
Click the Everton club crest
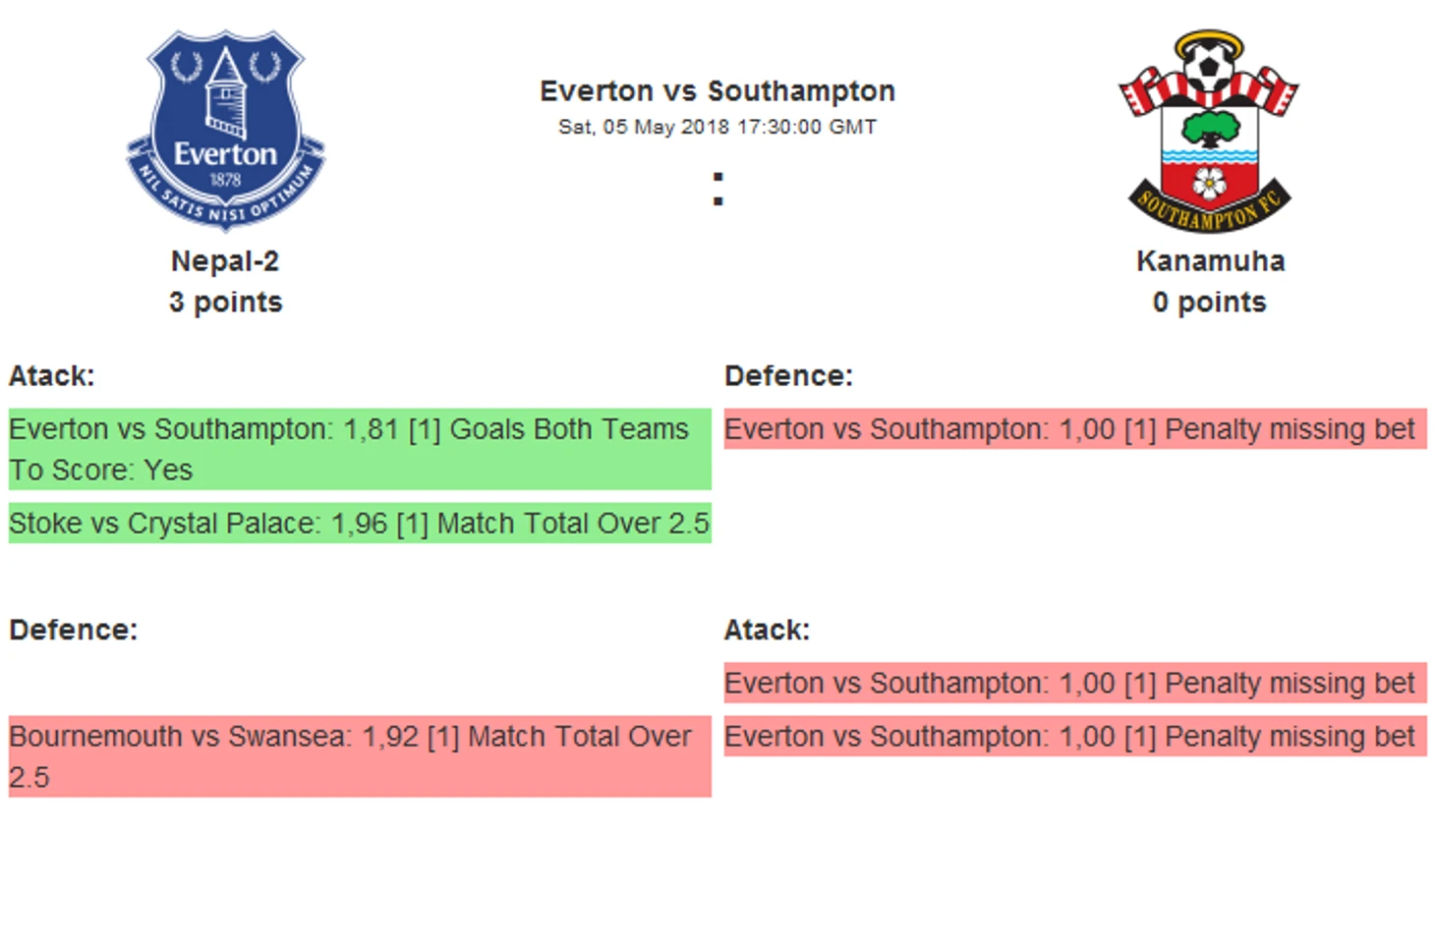pos(226,131)
